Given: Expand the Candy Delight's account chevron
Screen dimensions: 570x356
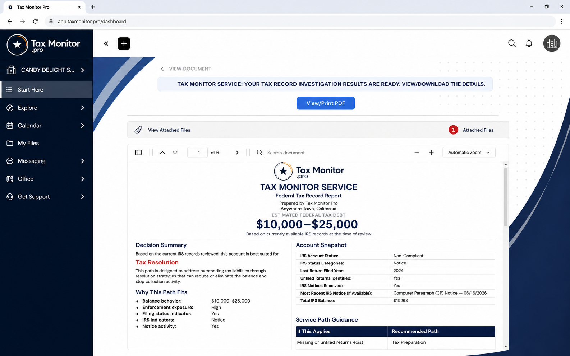Looking at the screenshot, I should 83,70.
